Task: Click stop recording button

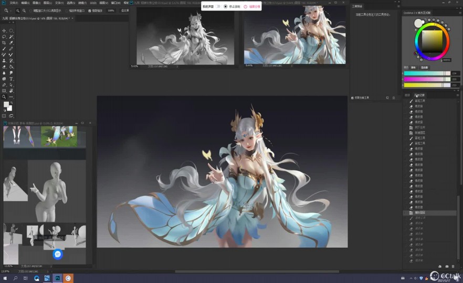Action: 232,6
